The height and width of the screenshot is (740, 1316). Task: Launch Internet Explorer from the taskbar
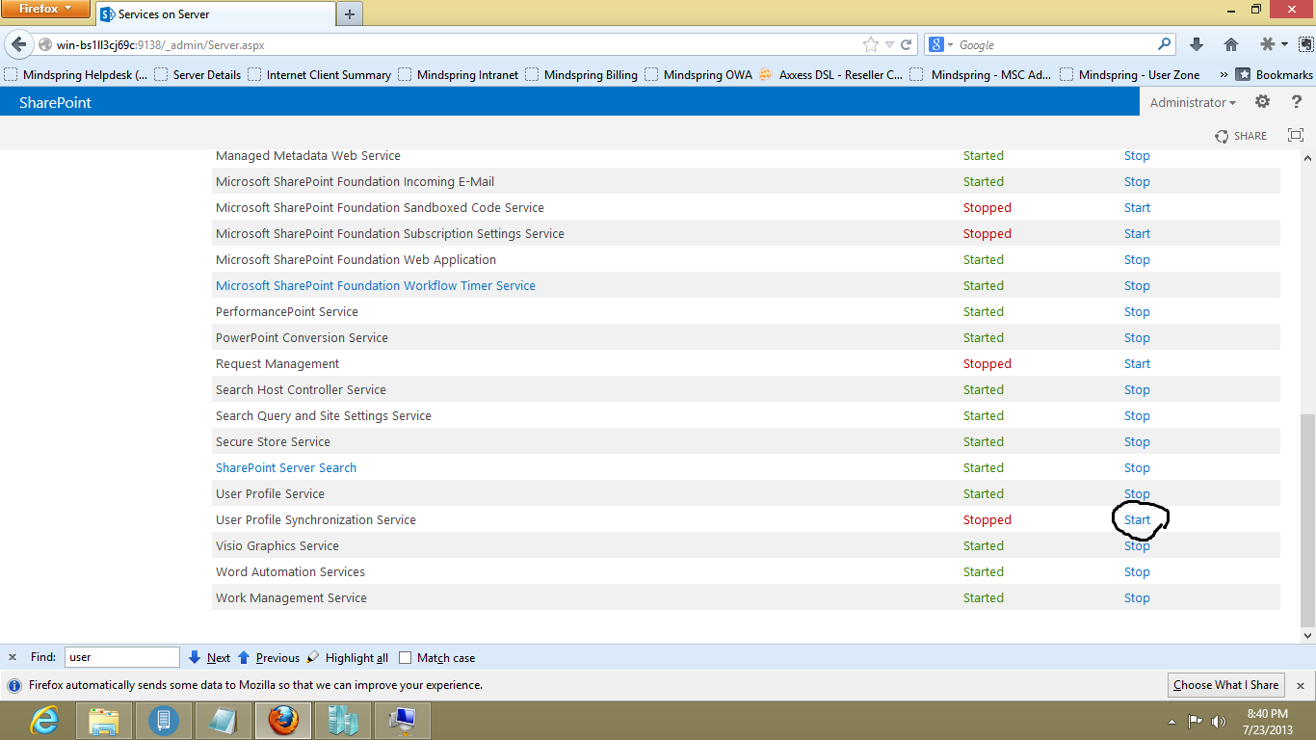coord(44,720)
